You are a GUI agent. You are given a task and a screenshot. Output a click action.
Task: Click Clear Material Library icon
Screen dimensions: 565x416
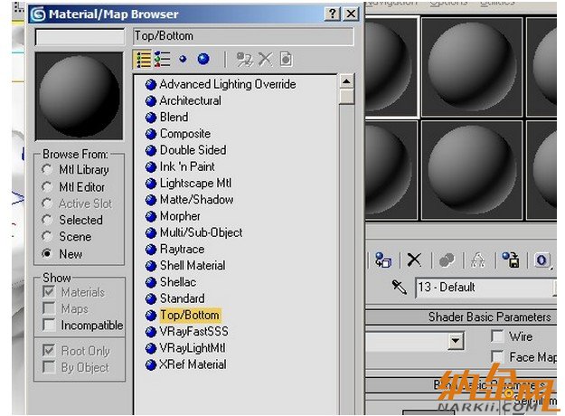[x=287, y=60]
